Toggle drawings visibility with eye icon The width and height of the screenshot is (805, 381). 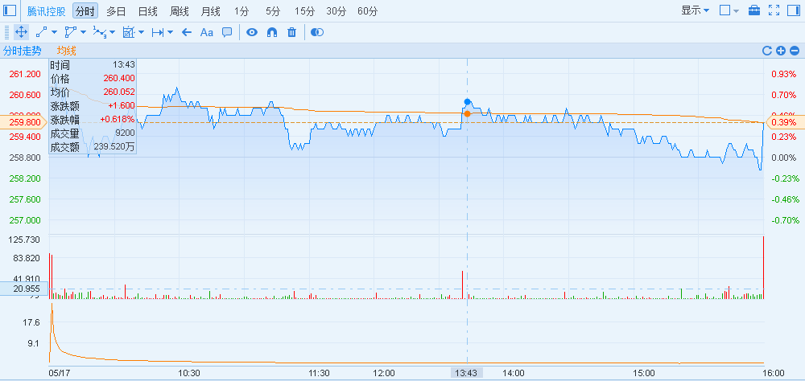point(251,32)
